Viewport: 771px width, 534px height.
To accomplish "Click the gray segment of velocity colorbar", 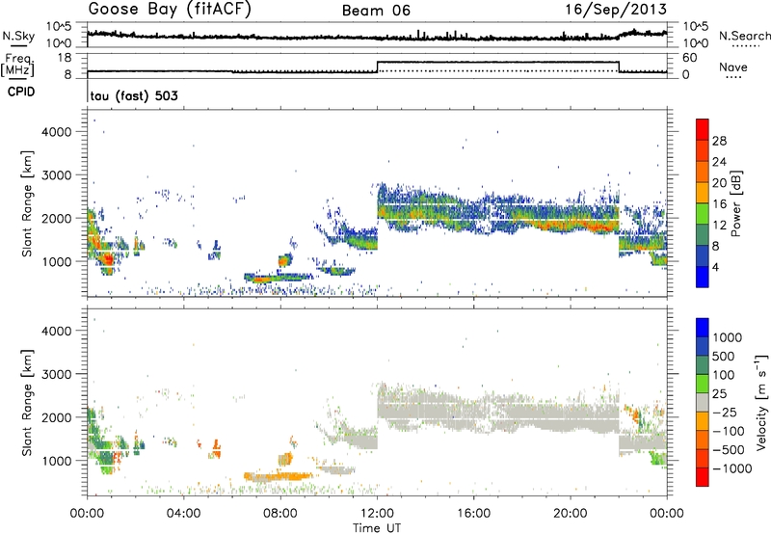I will tap(703, 403).
